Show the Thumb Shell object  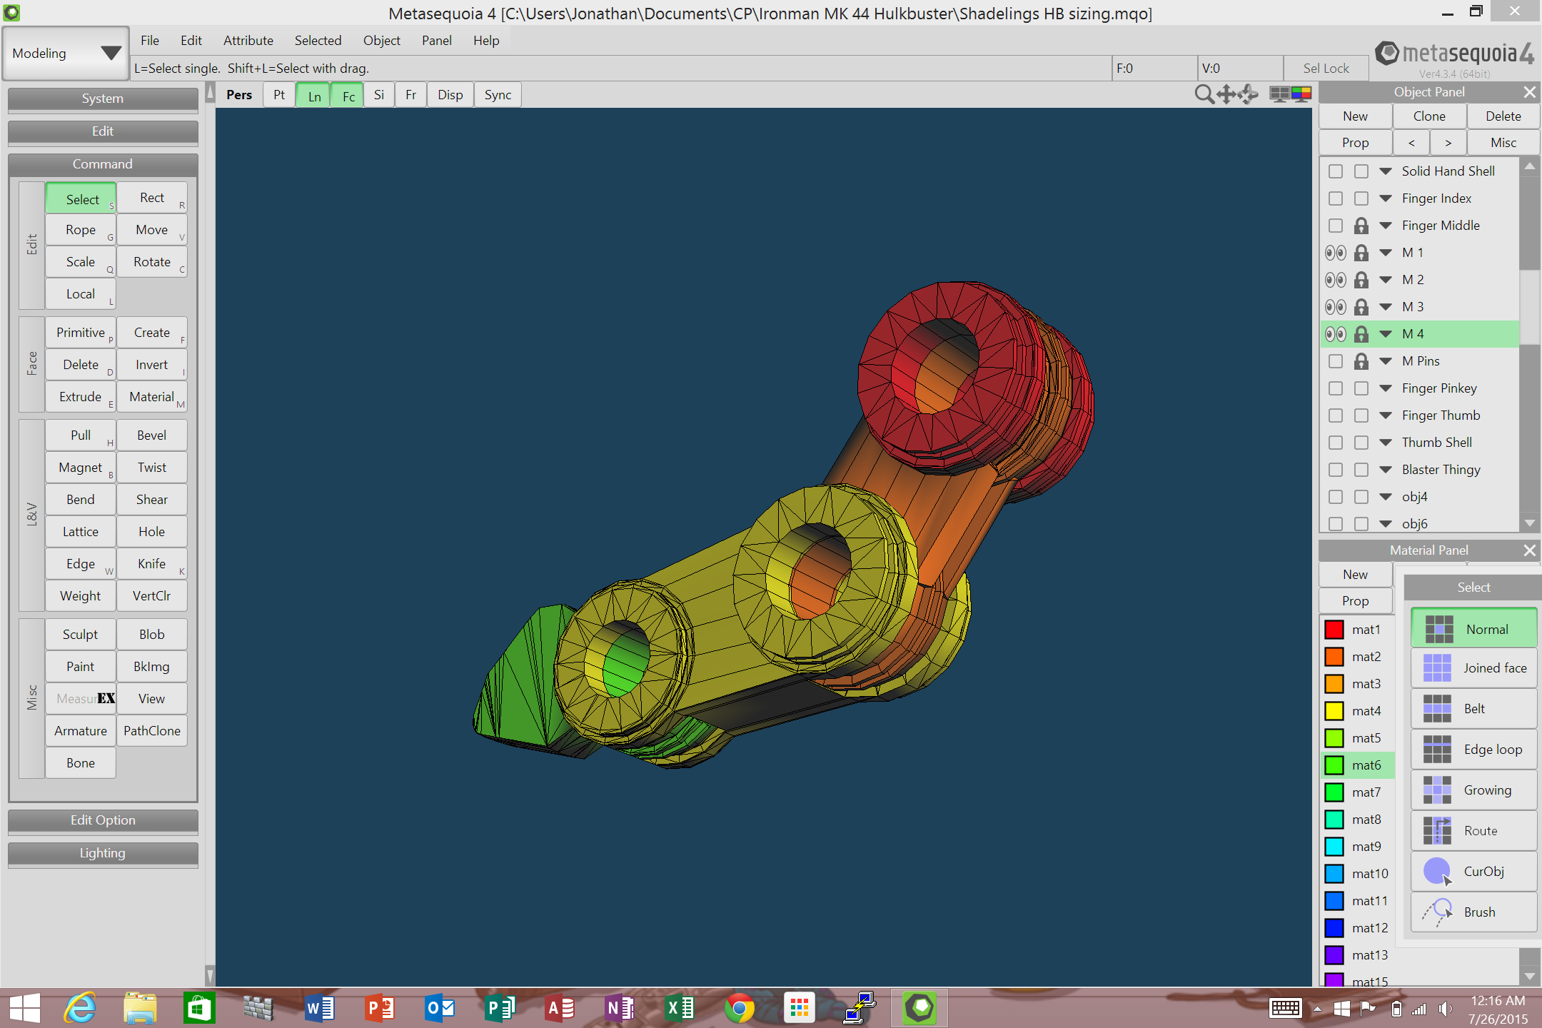(1336, 443)
